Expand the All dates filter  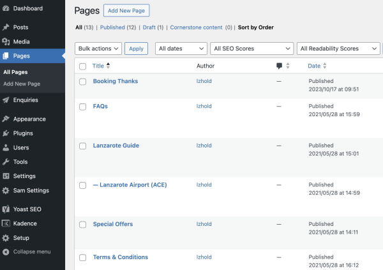coord(181,49)
